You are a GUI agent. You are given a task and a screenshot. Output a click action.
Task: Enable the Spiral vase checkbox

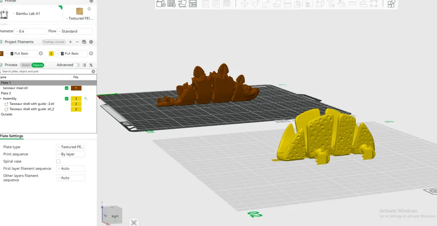(x=58, y=161)
